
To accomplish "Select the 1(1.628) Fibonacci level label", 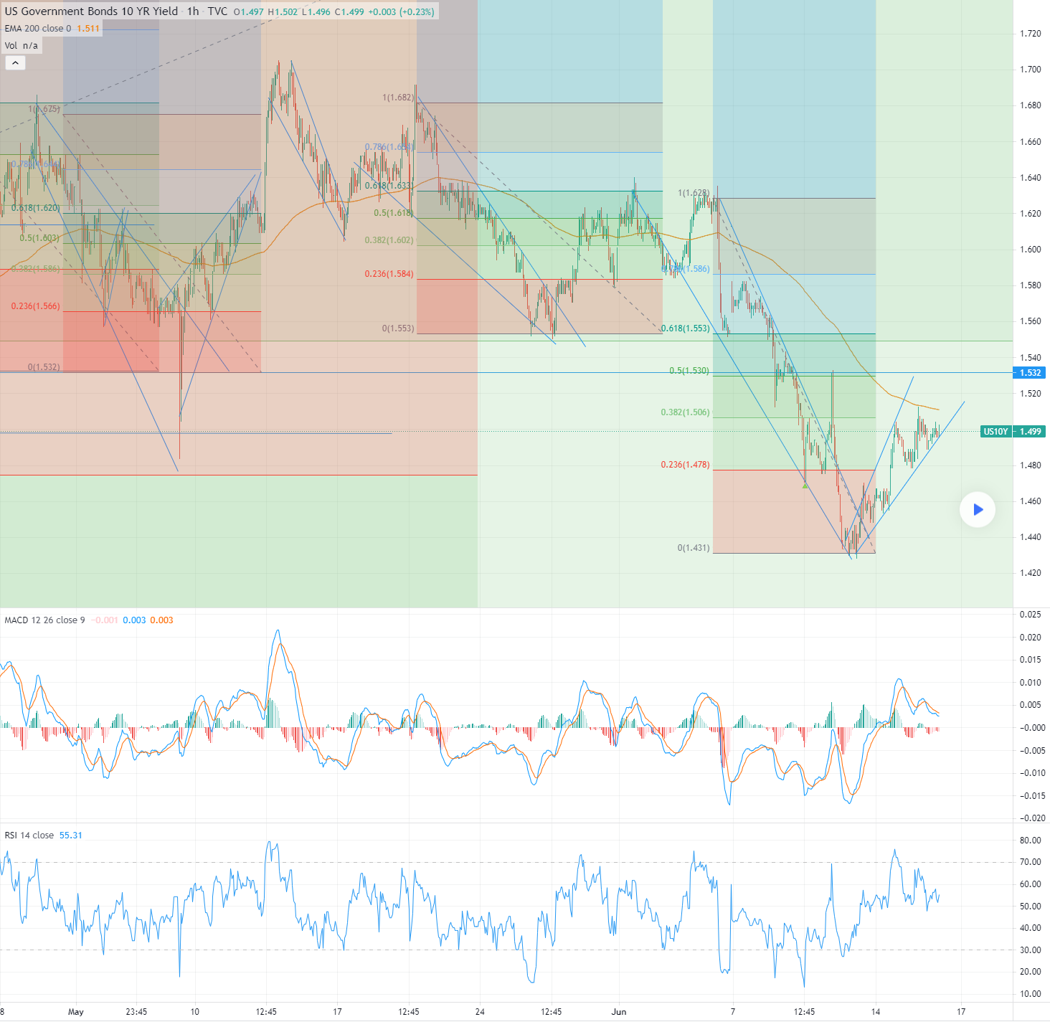I will point(693,193).
